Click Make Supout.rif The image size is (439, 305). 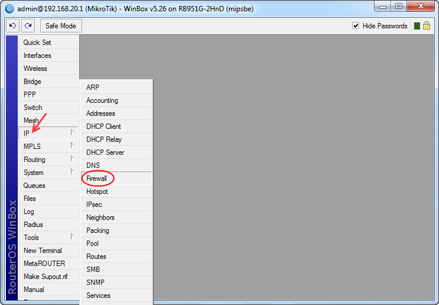(x=44, y=277)
